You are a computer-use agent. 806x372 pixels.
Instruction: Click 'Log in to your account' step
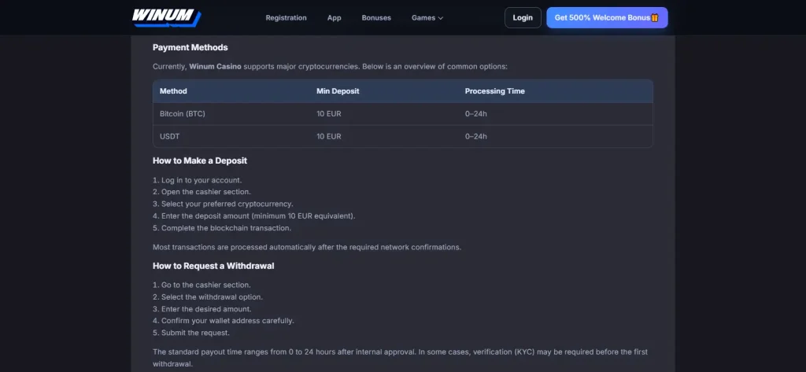pyautogui.click(x=198, y=180)
